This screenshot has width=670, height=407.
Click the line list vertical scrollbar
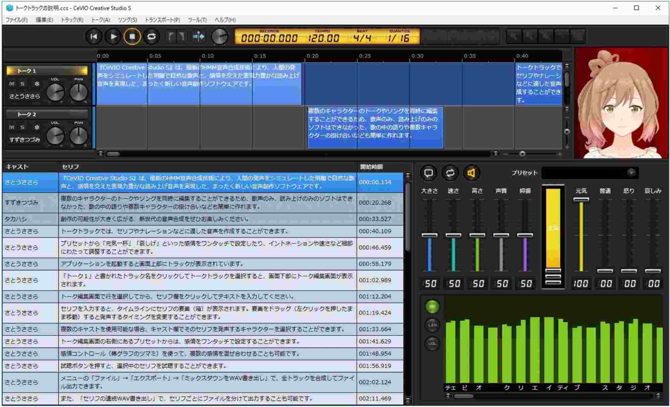[408, 217]
